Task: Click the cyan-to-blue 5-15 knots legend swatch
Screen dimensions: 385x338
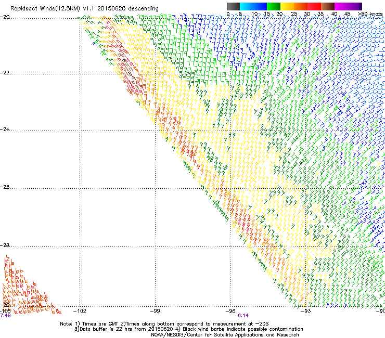Action: click(x=253, y=6)
